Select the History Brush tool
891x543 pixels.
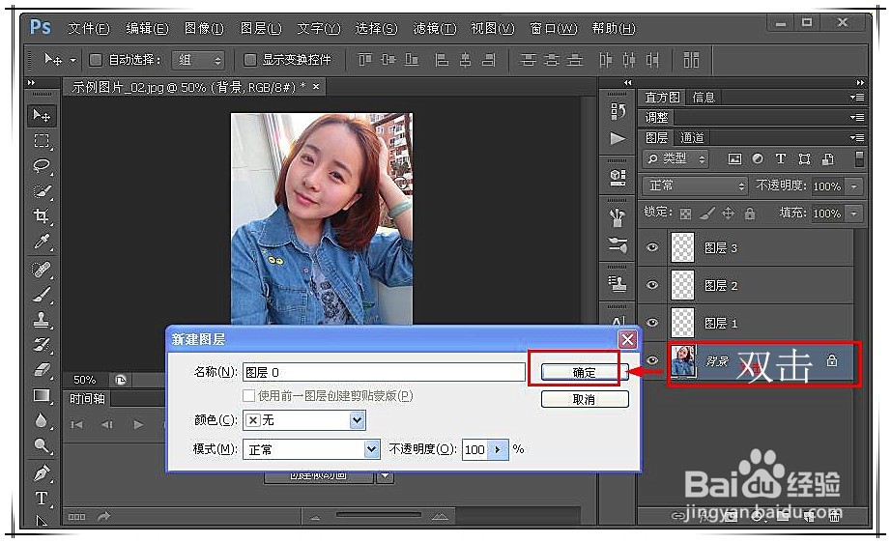coord(42,345)
